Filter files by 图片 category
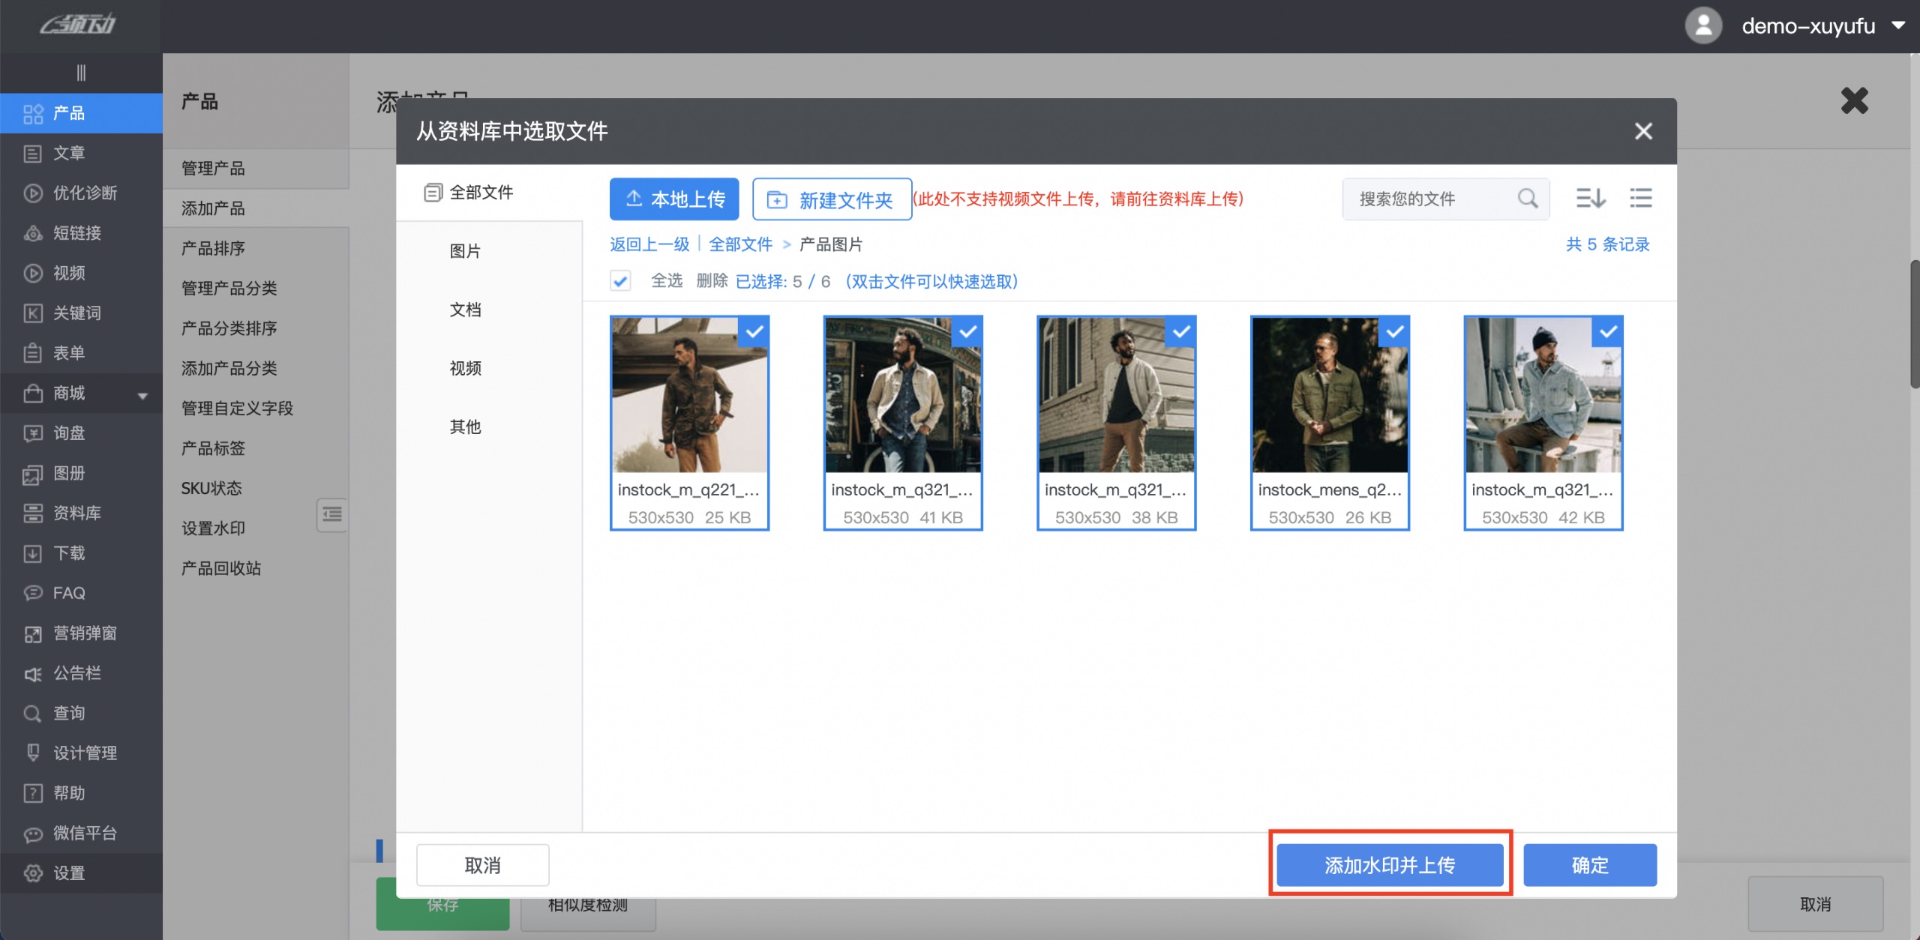The height and width of the screenshot is (940, 1920). (465, 251)
